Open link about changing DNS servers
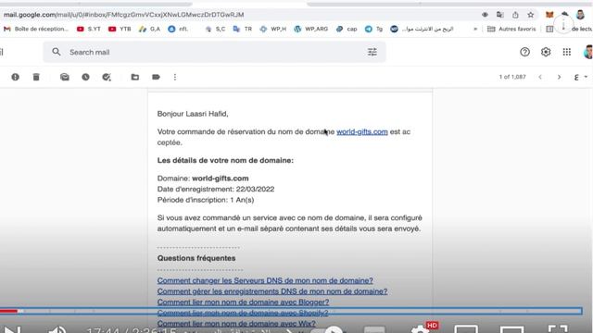 pos(265,280)
